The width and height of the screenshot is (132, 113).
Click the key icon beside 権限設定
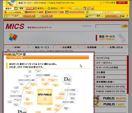click(108, 12)
